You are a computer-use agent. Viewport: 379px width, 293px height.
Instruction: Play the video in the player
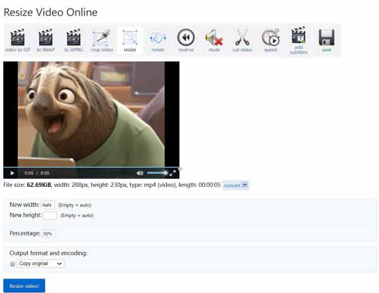(x=12, y=173)
